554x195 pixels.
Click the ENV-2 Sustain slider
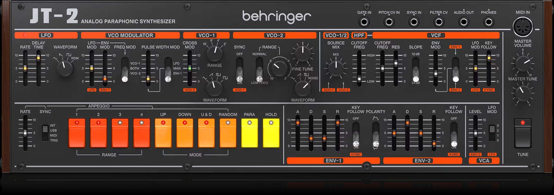(x=421, y=133)
